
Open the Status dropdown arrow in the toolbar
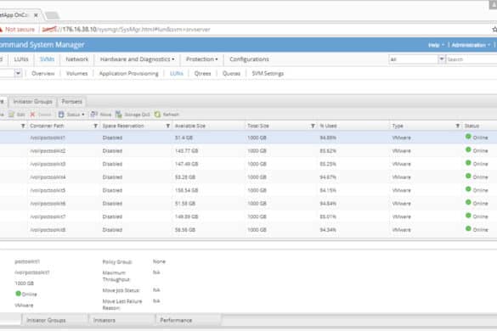(x=83, y=115)
